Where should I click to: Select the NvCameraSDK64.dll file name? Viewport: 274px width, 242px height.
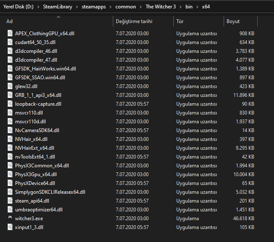pos(37,130)
